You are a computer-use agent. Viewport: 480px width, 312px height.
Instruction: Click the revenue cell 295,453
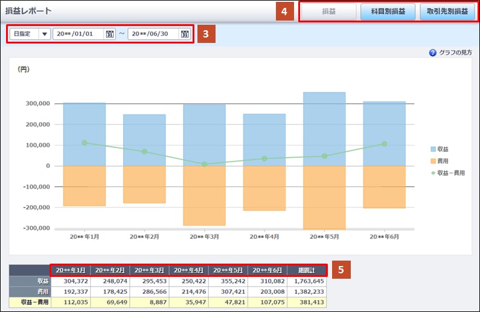point(149,281)
